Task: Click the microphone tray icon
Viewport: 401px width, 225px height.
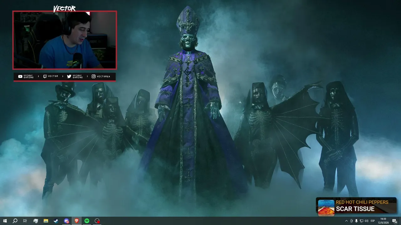Action: 356,221
